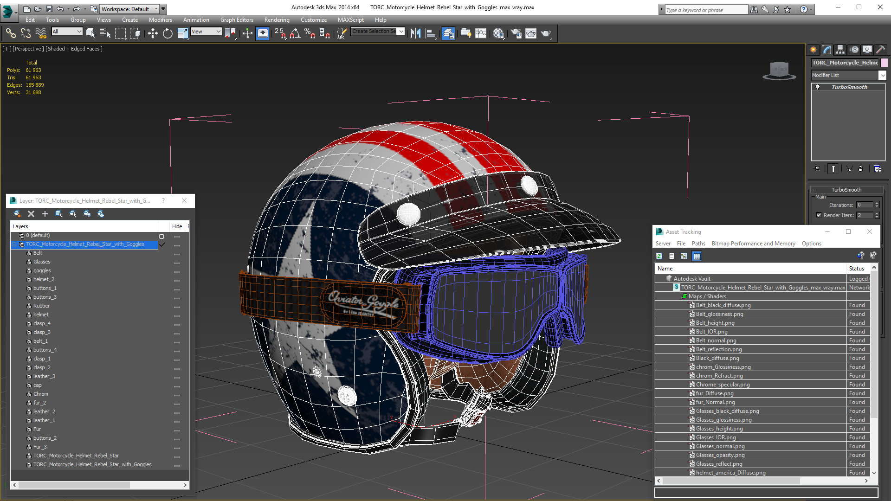Switch to the Hierarchy command panel tab
The height and width of the screenshot is (501, 891).
pyautogui.click(x=840, y=49)
